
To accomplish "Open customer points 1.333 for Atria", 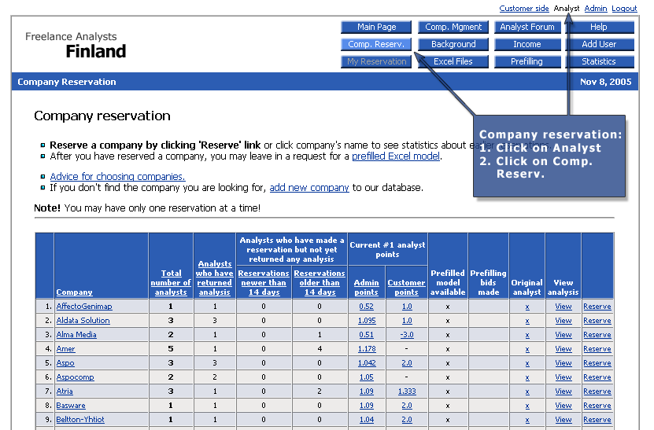I will pyautogui.click(x=407, y=391).
